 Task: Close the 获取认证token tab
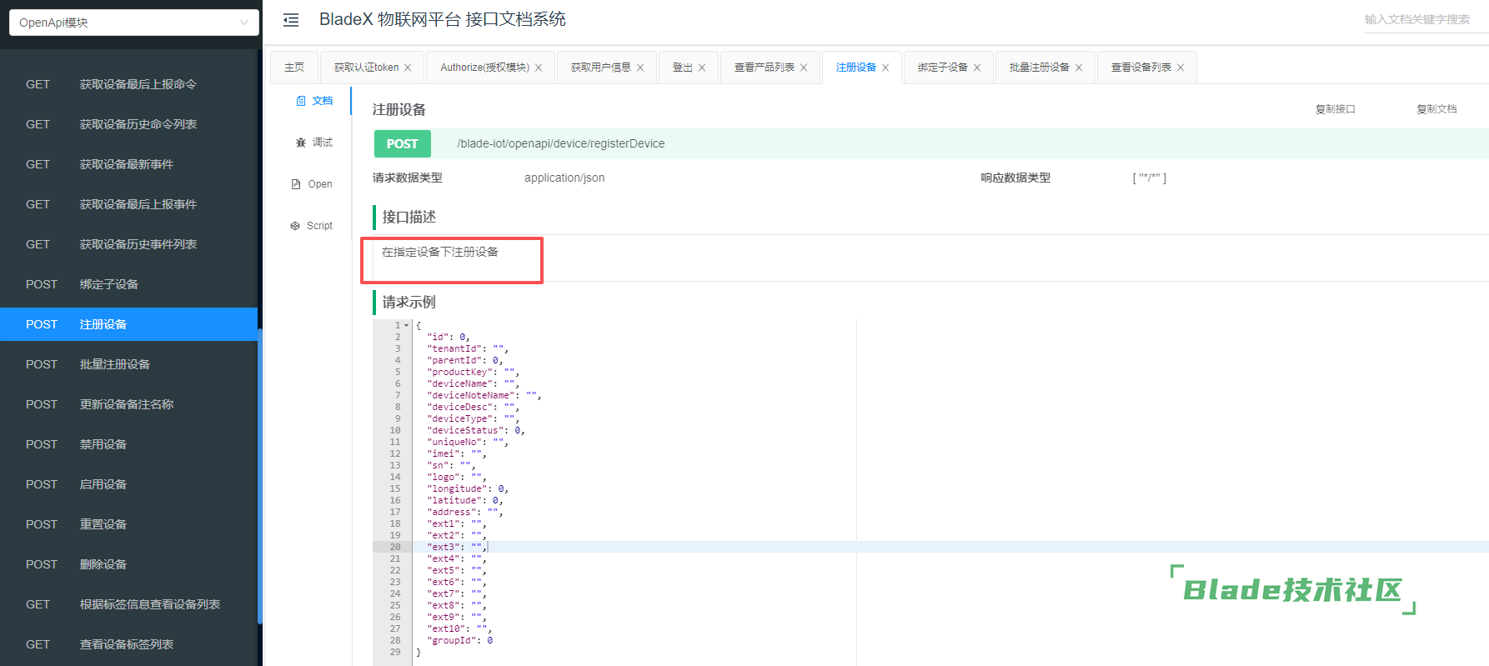click(408, 68)
